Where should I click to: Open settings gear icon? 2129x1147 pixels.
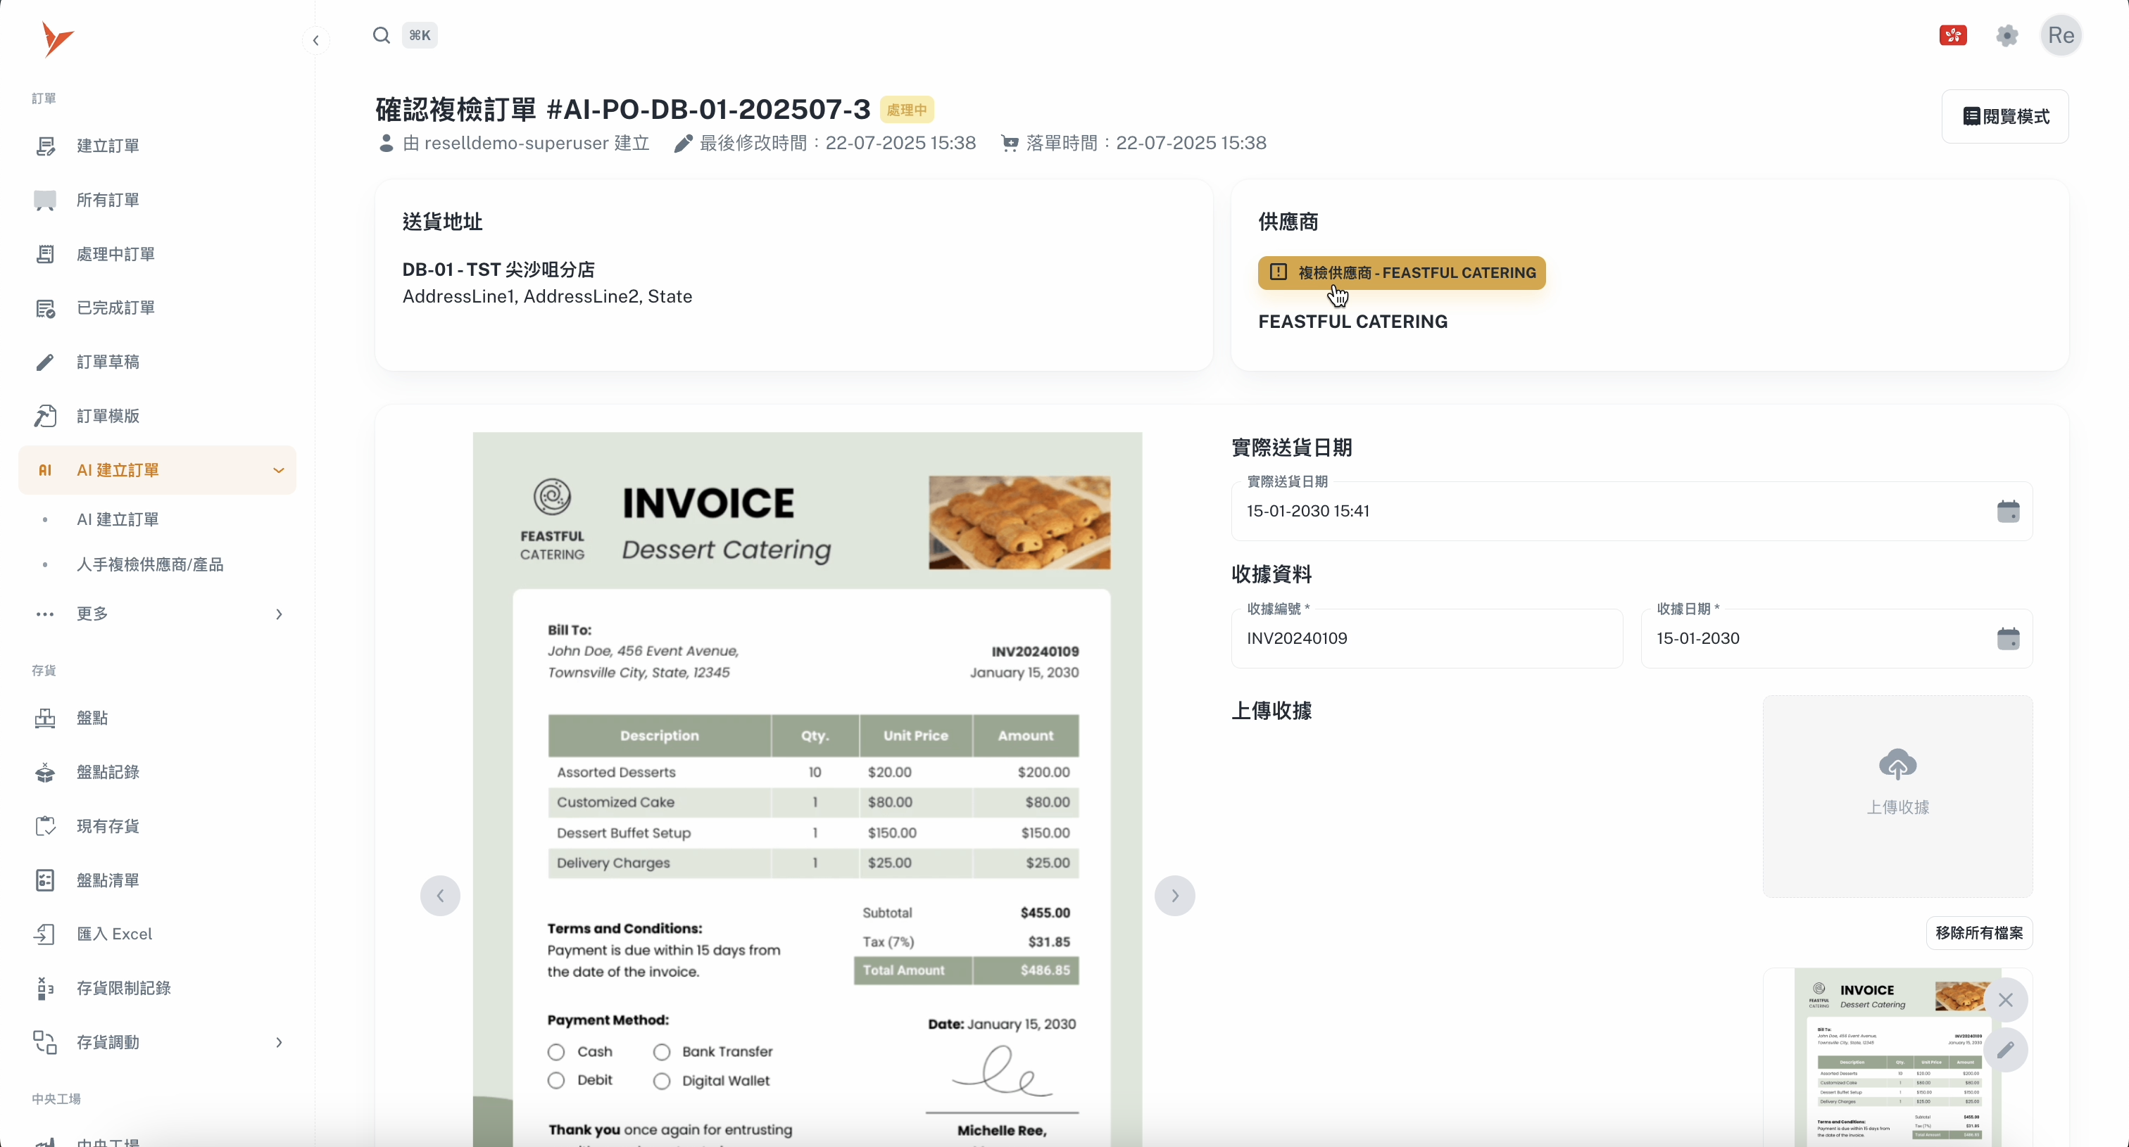pyautogui.click(x=2006, y=35)
